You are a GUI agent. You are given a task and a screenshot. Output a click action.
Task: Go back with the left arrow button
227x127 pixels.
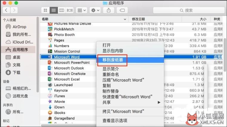coord(6,10)
